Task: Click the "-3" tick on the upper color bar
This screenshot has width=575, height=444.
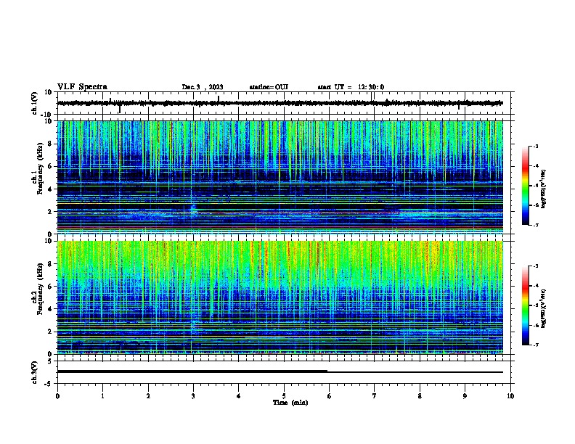Action: coord(535,146)
